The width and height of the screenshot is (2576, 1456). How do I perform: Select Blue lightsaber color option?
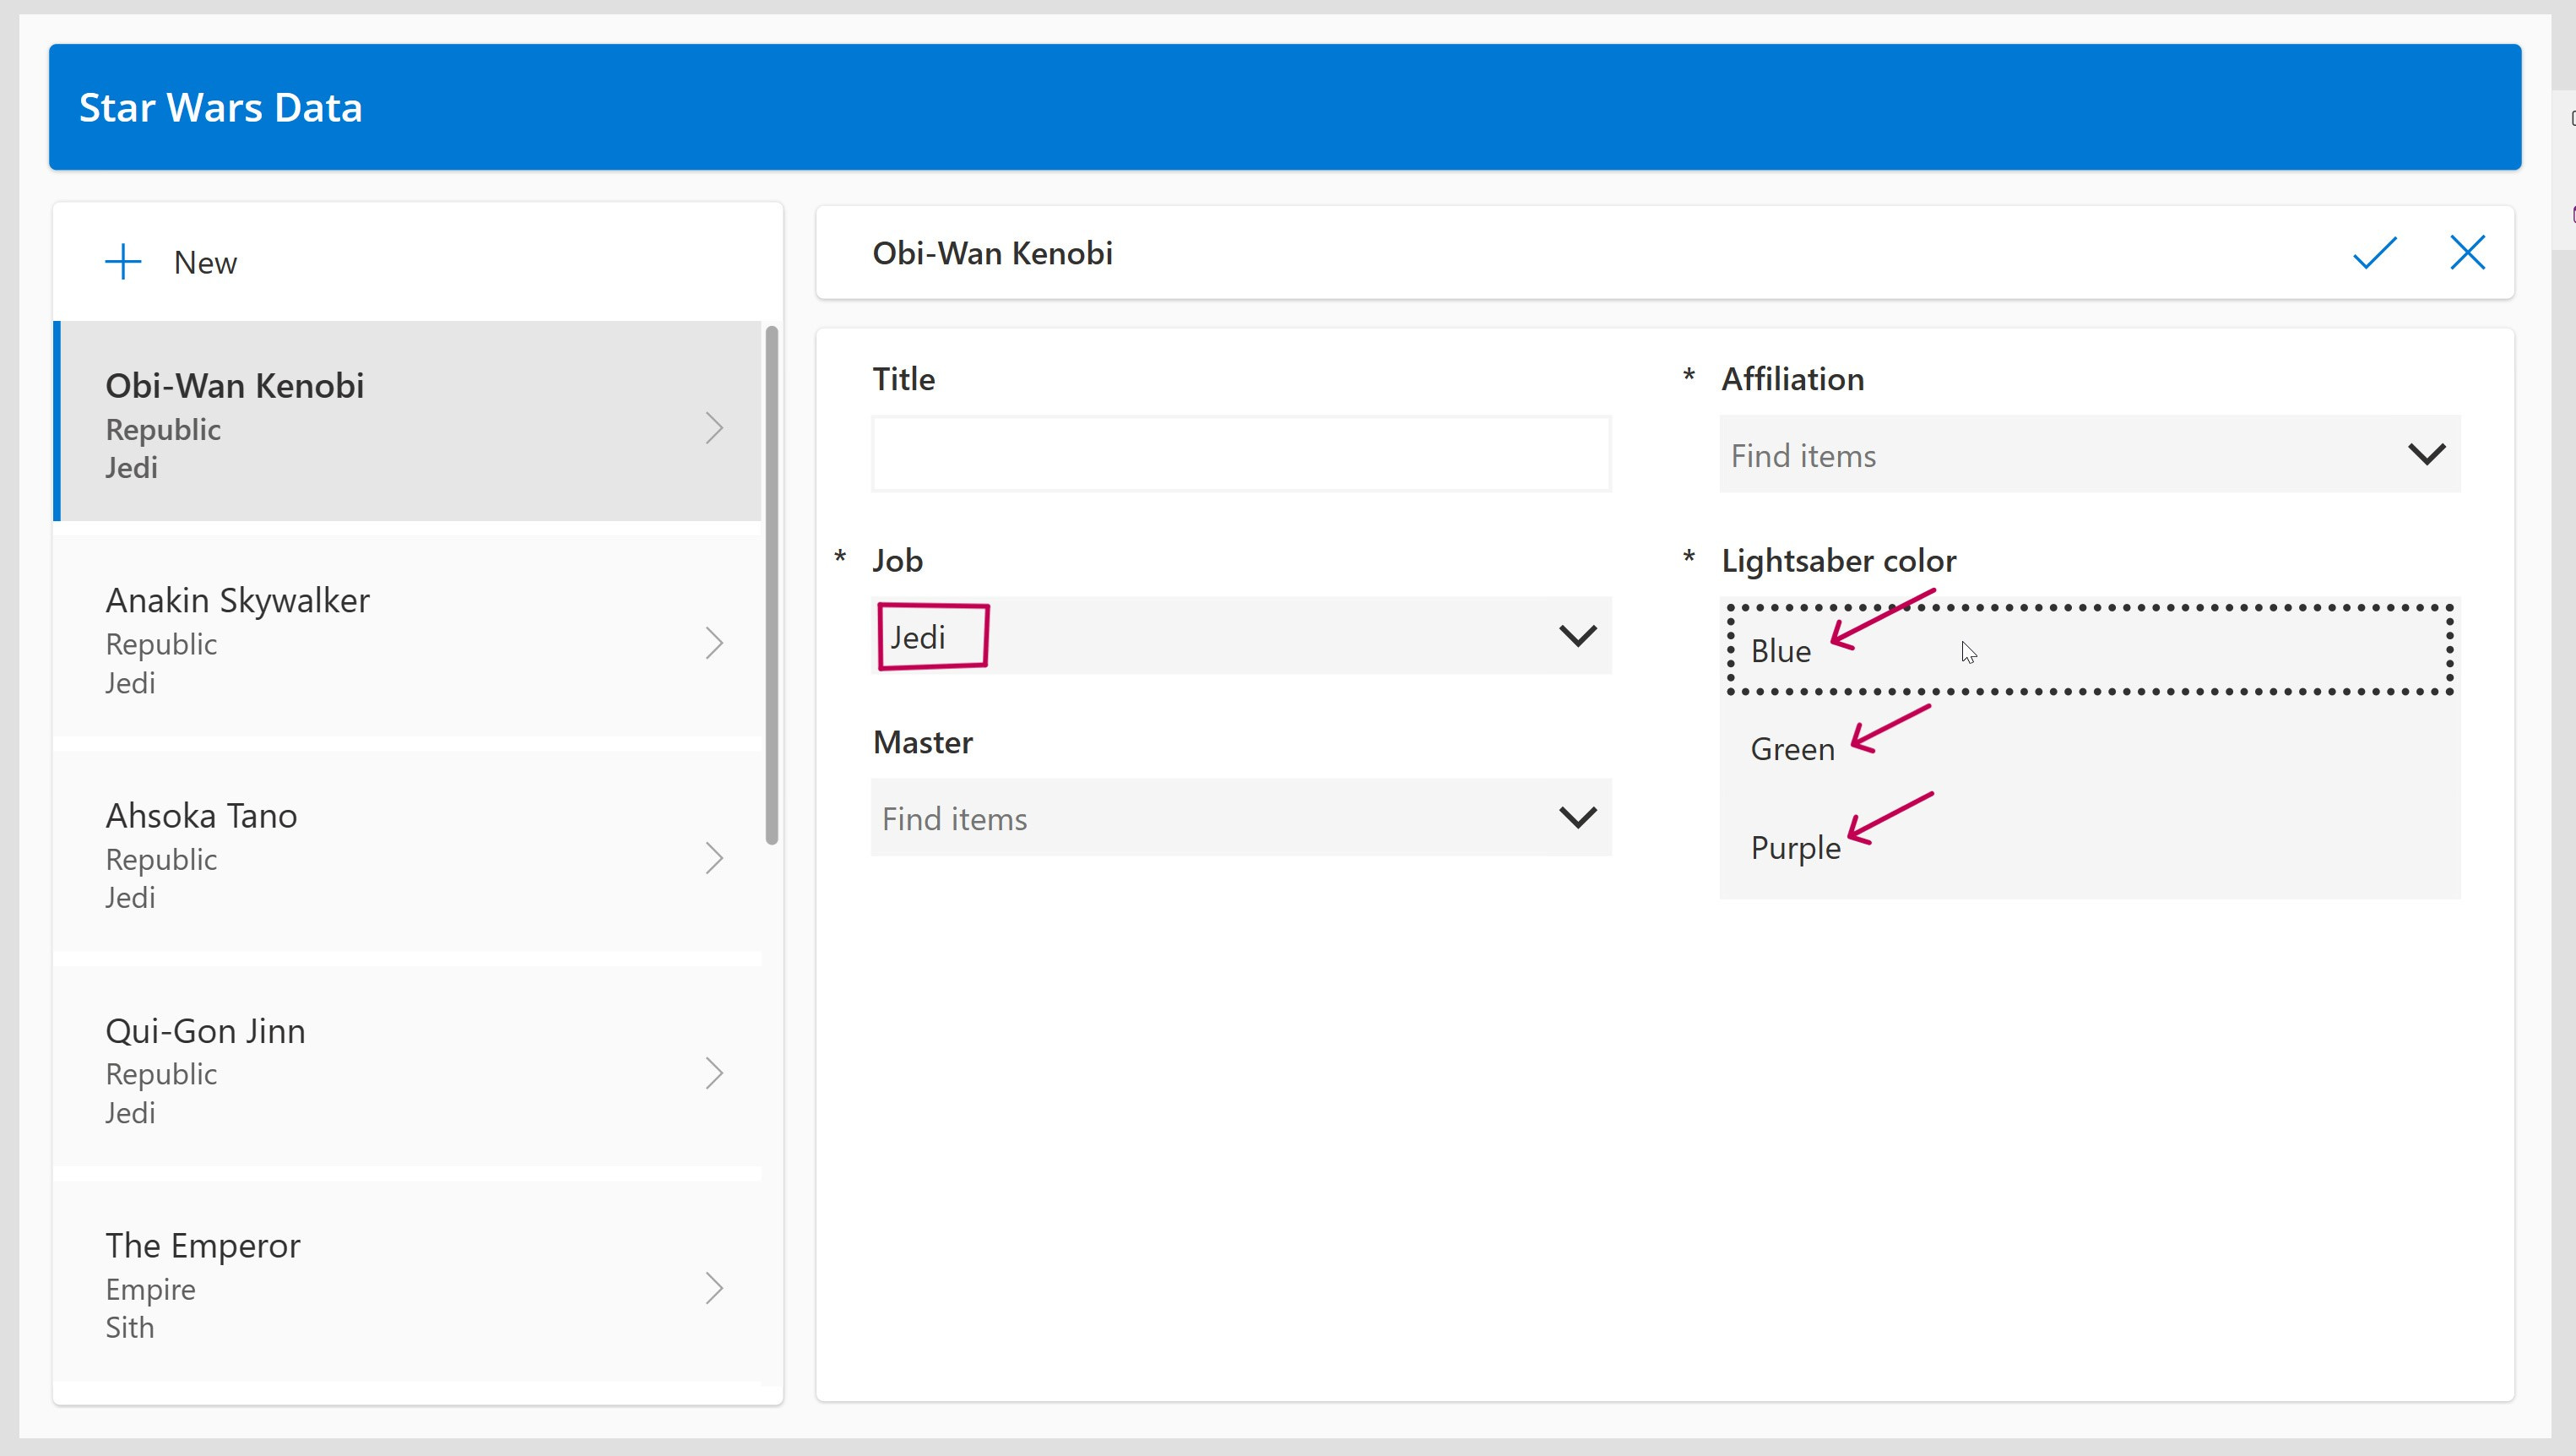1781,651
